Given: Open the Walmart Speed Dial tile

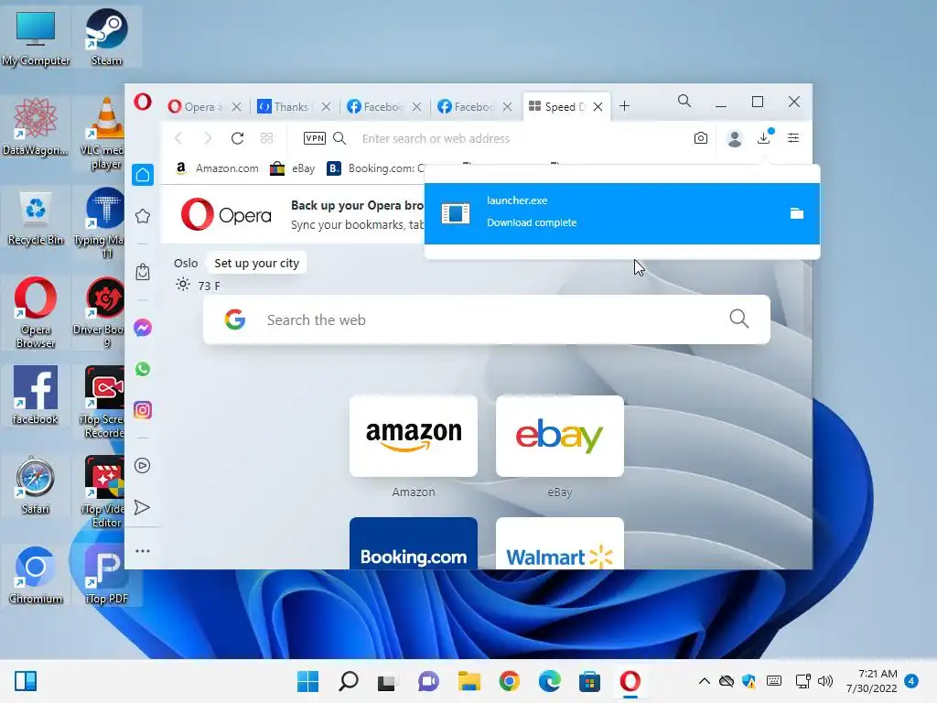Looking at the screenshot, I should (560, 544).
